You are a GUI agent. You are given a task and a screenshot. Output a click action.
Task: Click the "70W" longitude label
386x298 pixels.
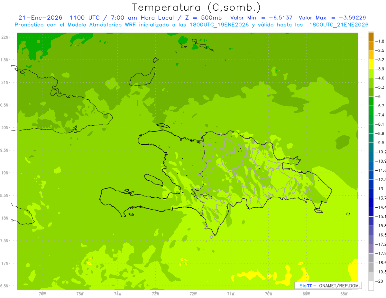tap(269, 294)
